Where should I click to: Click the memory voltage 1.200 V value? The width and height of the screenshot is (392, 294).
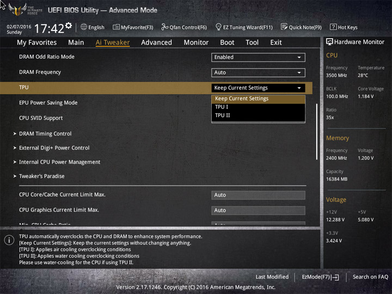(365, 158)
